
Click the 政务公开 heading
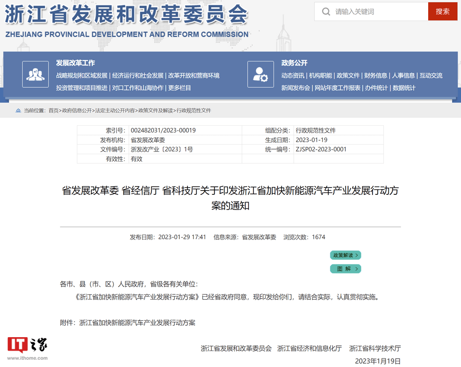[294, 63]
